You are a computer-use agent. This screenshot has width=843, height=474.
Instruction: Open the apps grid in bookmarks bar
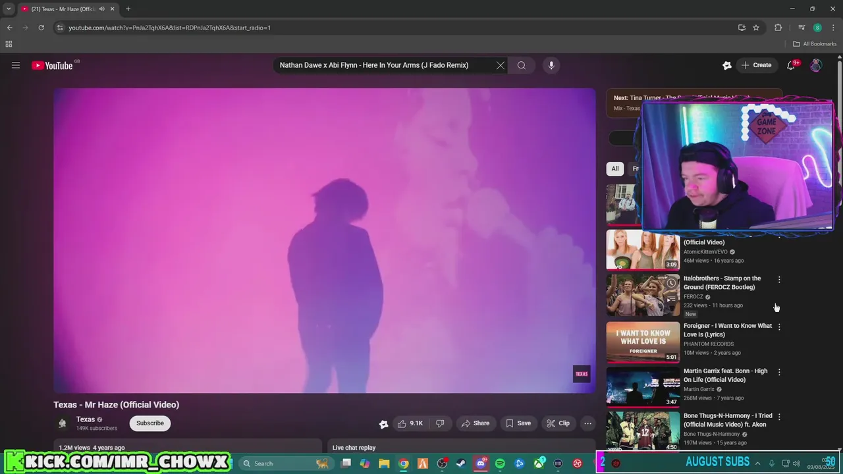click(x=9, y=44)
